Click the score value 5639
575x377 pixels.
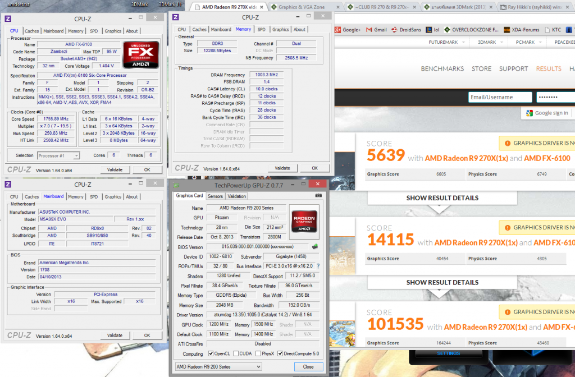(x=386, y=155)
